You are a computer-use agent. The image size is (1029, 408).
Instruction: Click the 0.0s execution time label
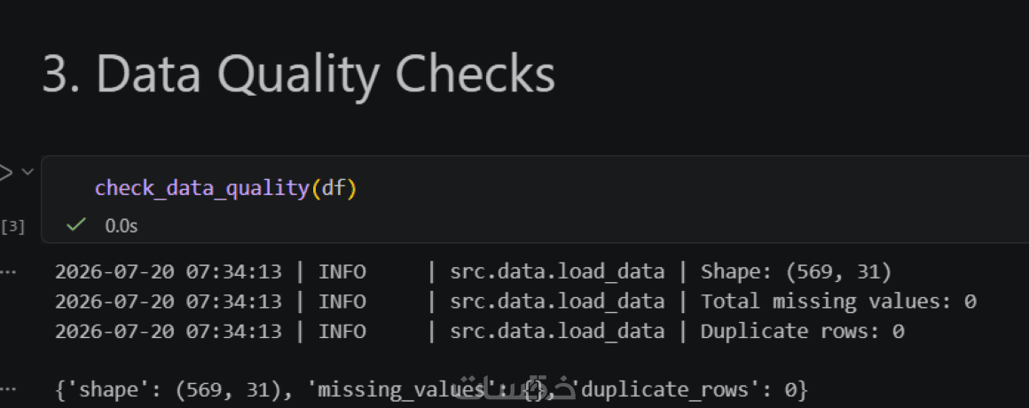tap(122, 225)
